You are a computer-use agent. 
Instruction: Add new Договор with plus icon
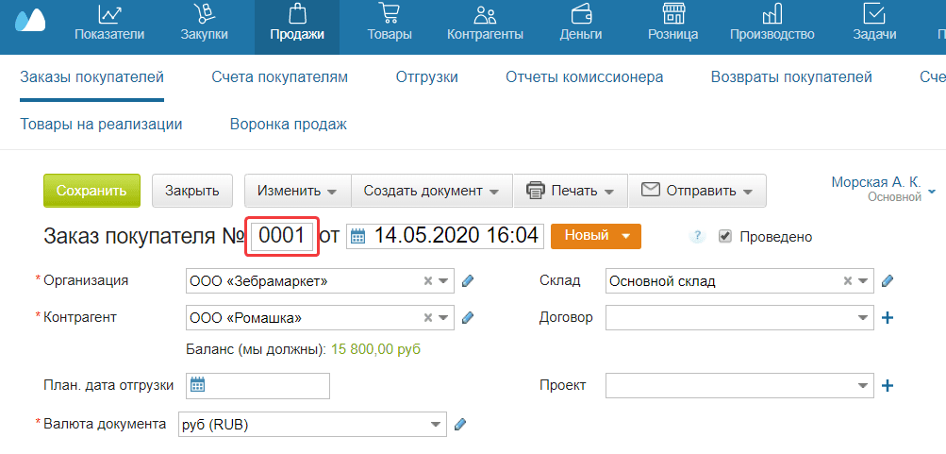(887, 318)
